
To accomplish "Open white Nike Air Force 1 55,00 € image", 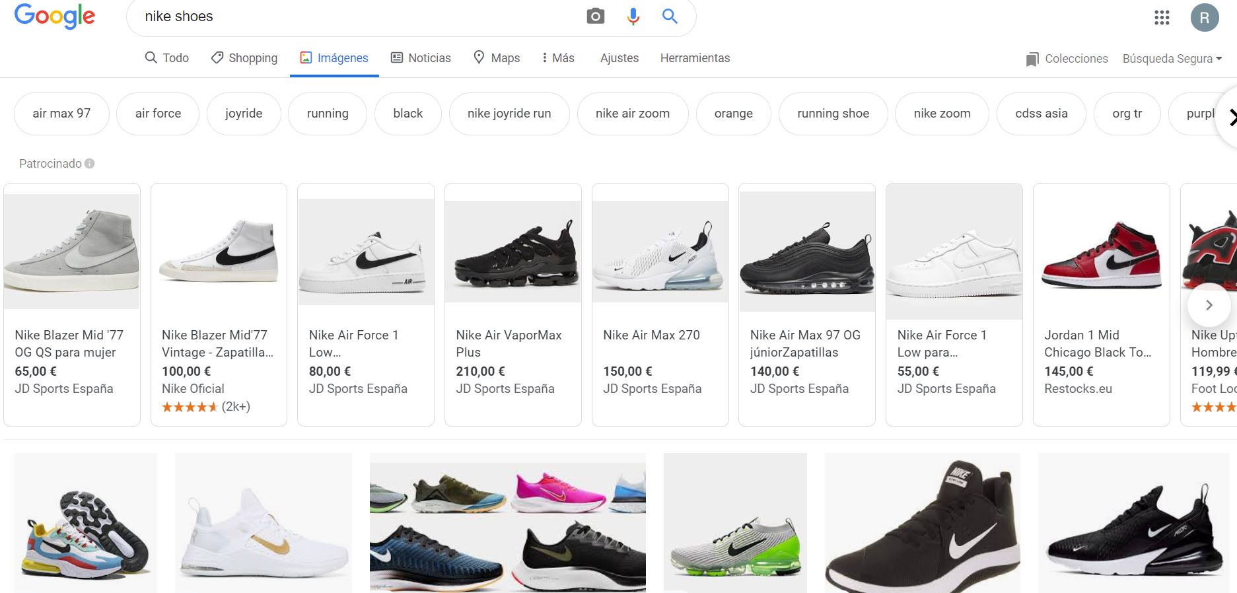I will point(954,252).
